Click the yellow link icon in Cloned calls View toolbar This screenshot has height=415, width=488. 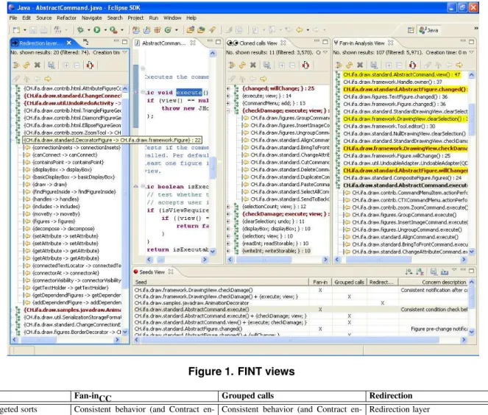pos(242,65)
